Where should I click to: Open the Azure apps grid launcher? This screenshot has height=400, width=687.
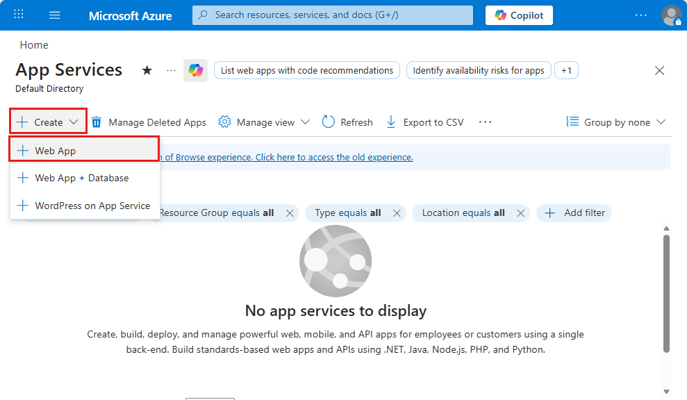(x=18, y=15)
